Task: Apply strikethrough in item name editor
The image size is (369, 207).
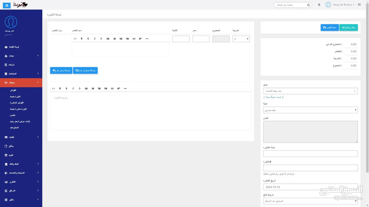Action: click(x=101, y=39)
